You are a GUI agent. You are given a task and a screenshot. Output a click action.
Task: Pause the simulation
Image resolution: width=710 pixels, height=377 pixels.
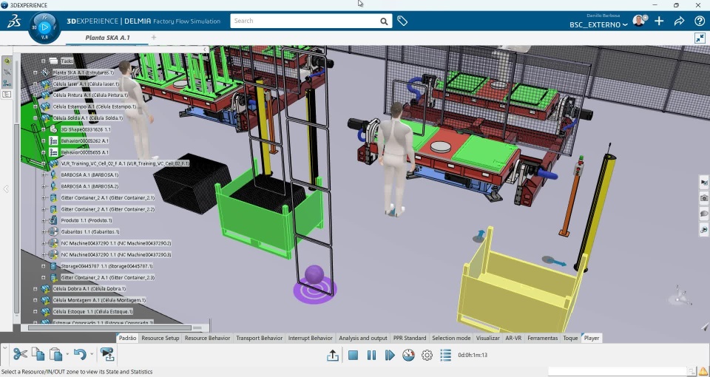click(x=371, y=356)
